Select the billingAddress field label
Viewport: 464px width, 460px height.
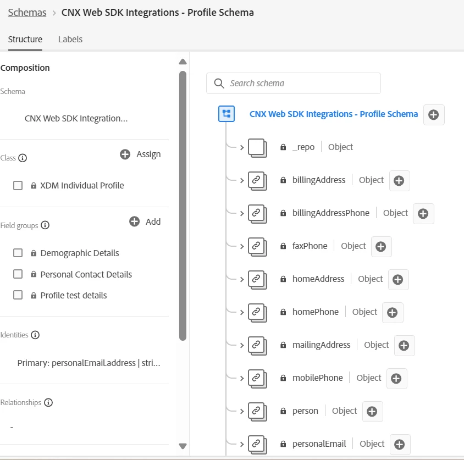(x=319, y=180)
